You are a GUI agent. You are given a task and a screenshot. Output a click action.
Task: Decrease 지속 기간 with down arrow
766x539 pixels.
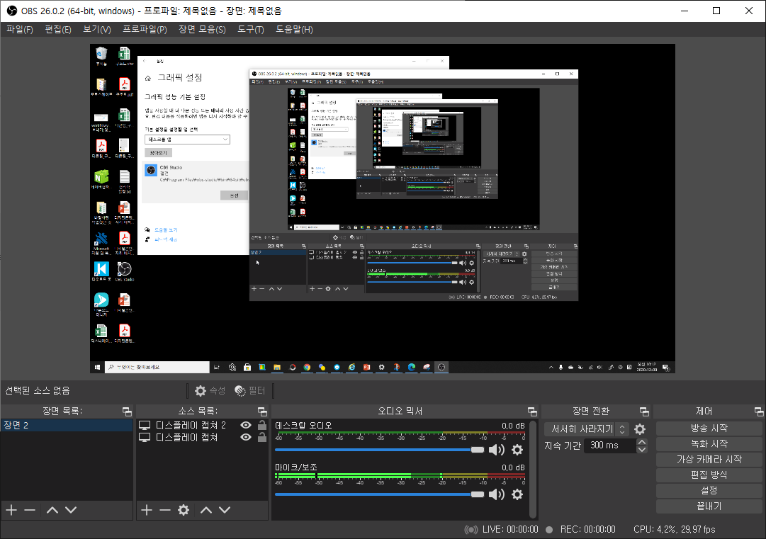pos(642,450)
